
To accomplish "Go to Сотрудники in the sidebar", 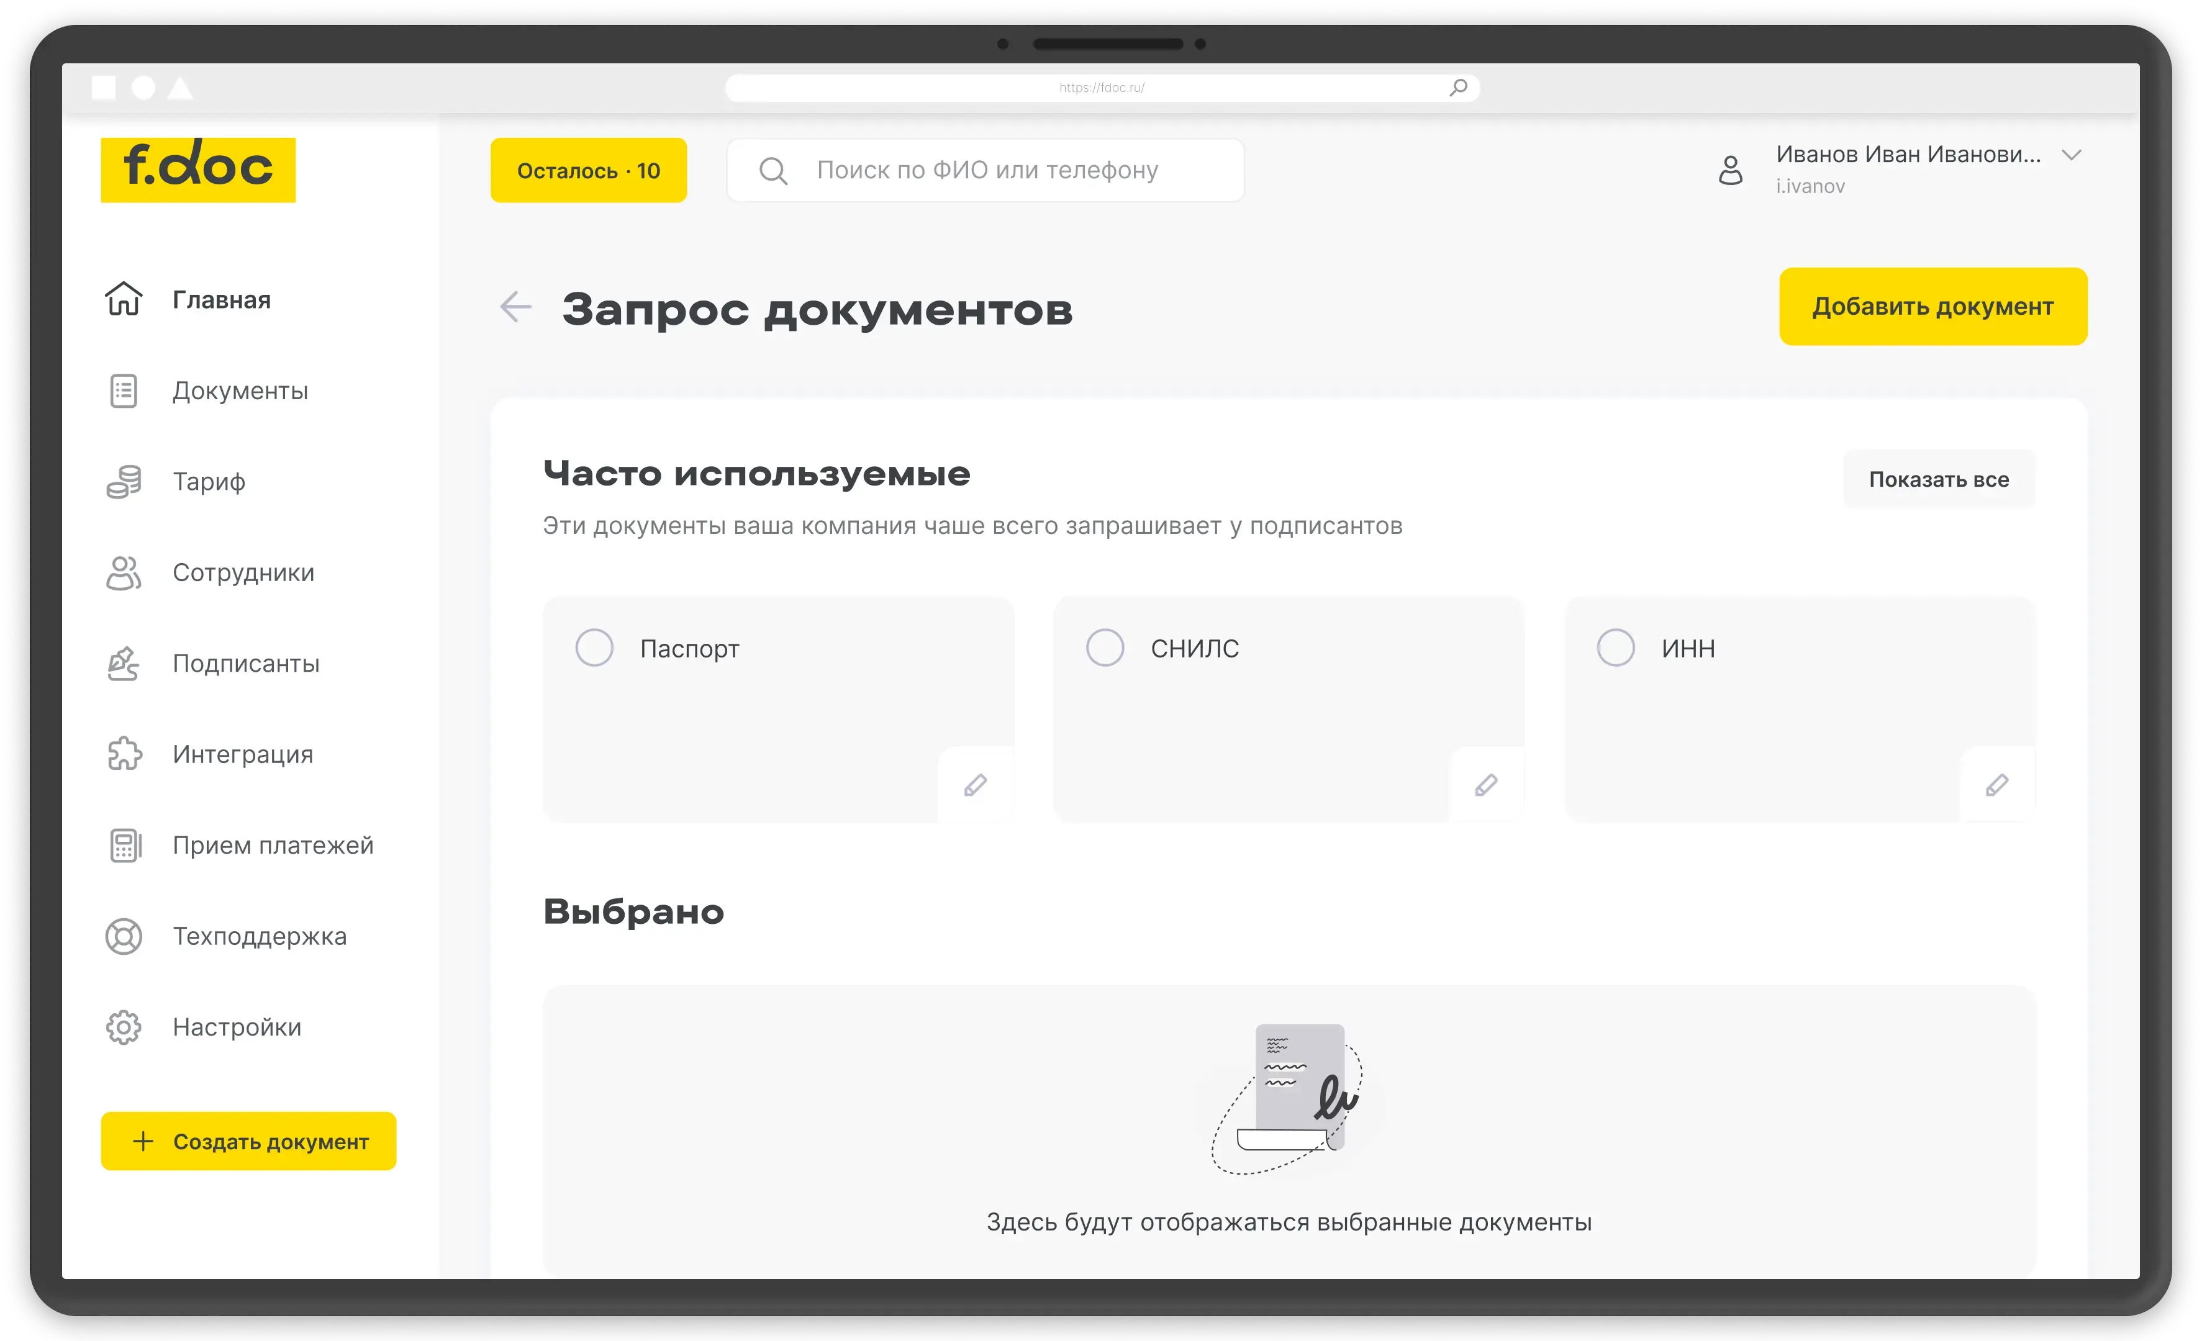I will (x=243, y=572).
